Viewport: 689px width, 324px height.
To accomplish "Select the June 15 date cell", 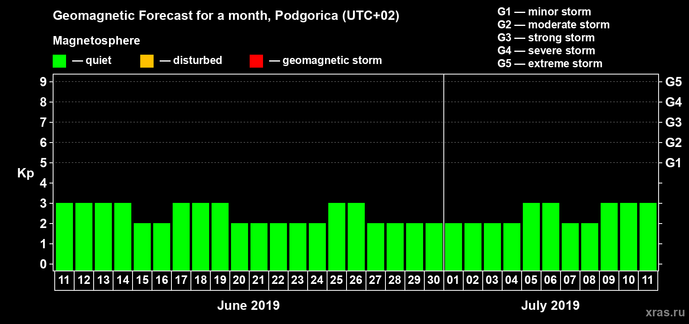I will point(142,280).
